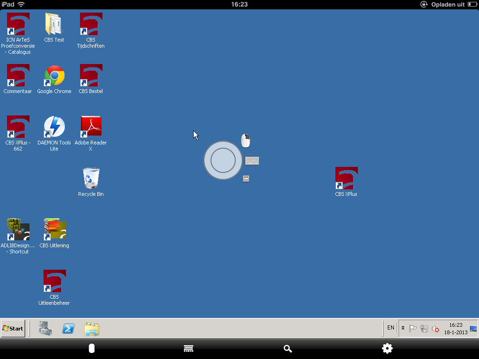This screenshot has width=479, height=359.
Task: Tap the magnifier zoom icon in the bottom toolbar
Action: point(288,348)
